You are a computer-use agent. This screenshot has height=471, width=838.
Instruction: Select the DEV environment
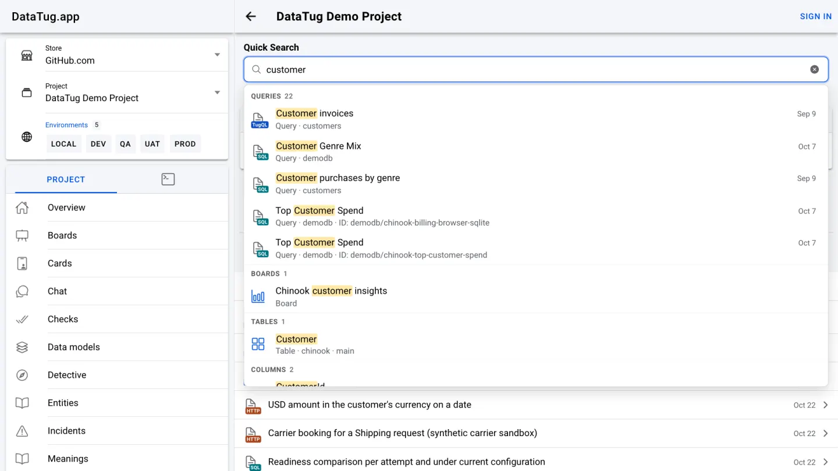click(x=98, y=144)
